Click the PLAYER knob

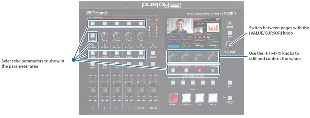point(129,36)
